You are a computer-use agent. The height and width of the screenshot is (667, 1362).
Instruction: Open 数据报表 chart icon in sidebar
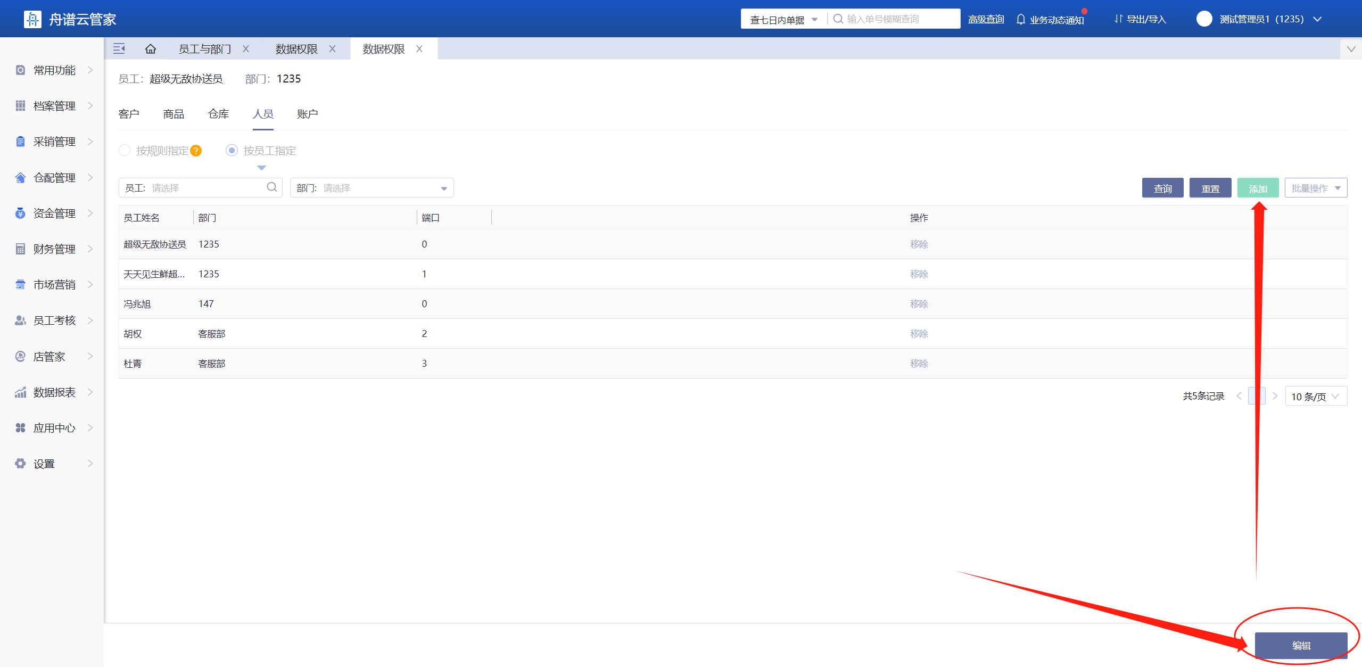20,392
